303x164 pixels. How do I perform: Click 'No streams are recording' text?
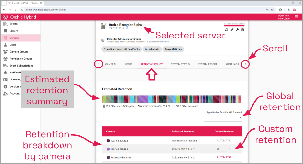185,141
